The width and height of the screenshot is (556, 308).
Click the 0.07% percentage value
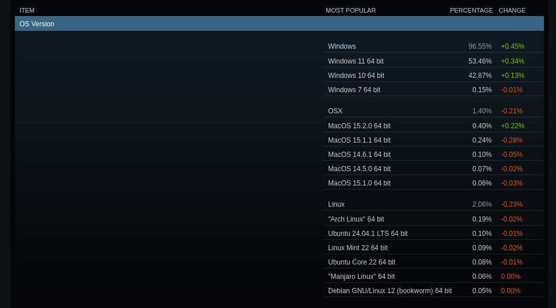[x=482, y=169]
